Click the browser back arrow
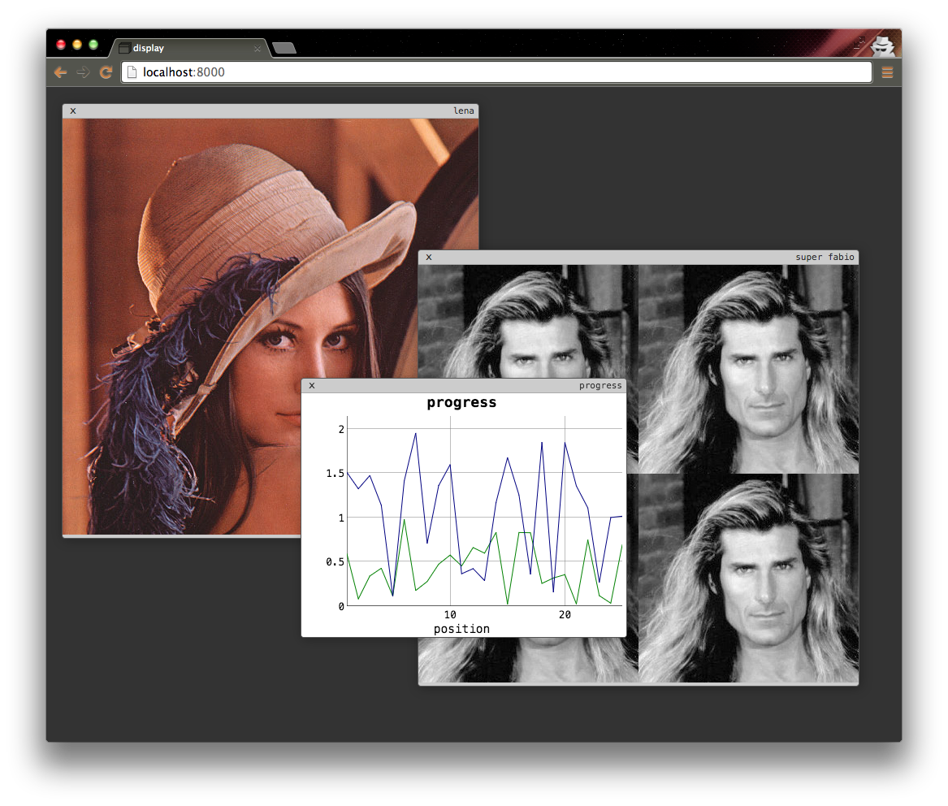This screenshot has height=806, width=948. pos(60,72)
